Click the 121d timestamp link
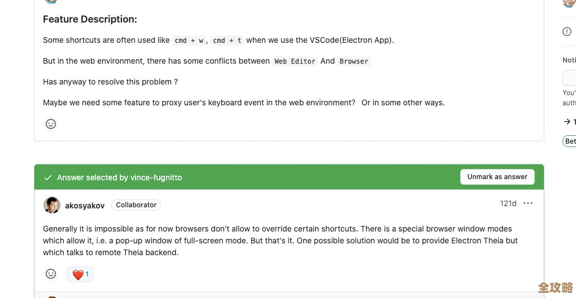 click(x=508, y=203)
